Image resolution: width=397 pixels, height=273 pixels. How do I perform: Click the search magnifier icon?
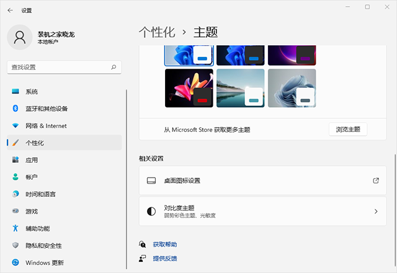point(114,67)
